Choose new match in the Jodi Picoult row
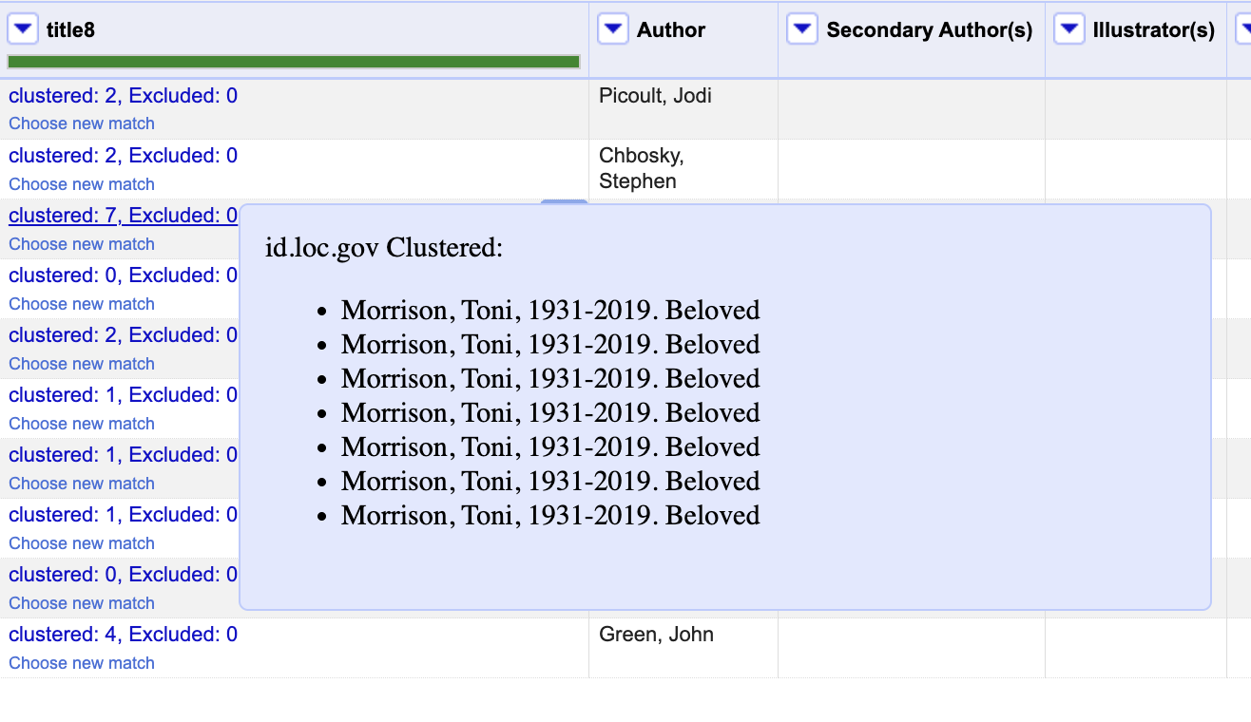 (x=82, y=123)
